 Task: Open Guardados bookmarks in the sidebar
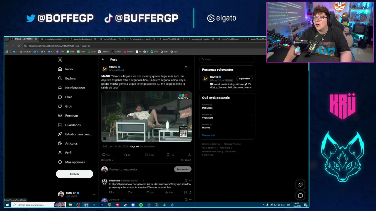pyautogui.click(x=69, y=125)
